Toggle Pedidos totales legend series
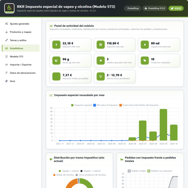Screen dimensions: 188x188 [x=137, y=171]
